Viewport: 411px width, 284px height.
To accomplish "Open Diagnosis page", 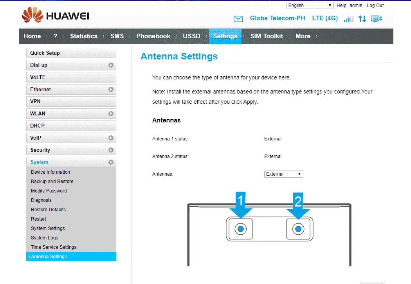I will (x=41, y=200).
